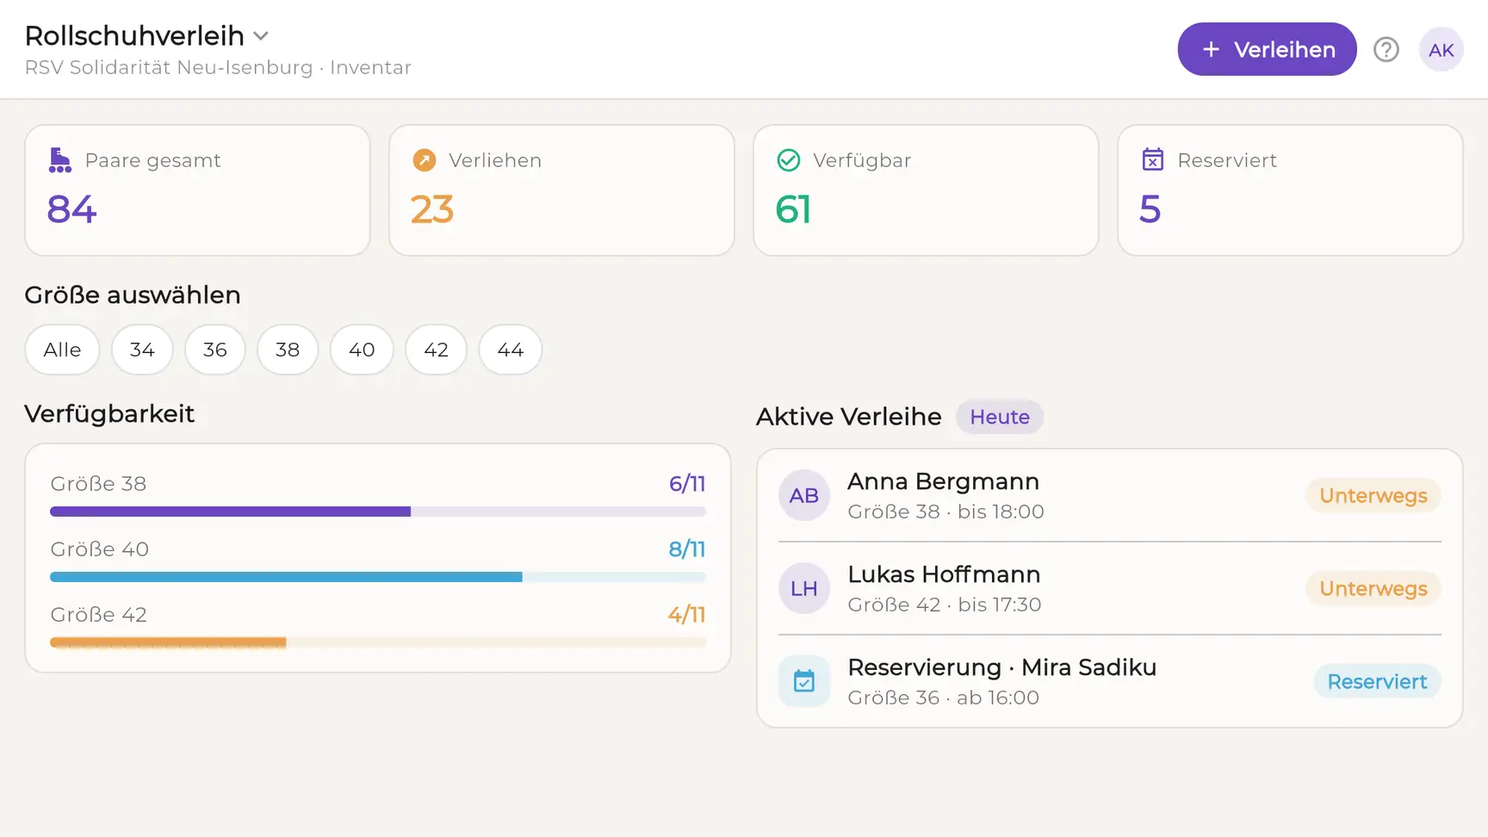
Task: Click the RSV Solidarität Neu-Isenburg · Inventar subtitle
Action: click(218, 67)
